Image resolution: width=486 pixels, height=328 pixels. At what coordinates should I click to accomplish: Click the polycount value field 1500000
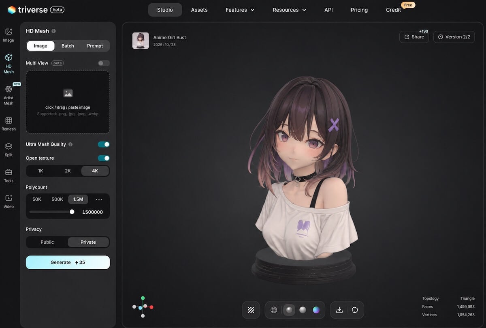[92, 212]
